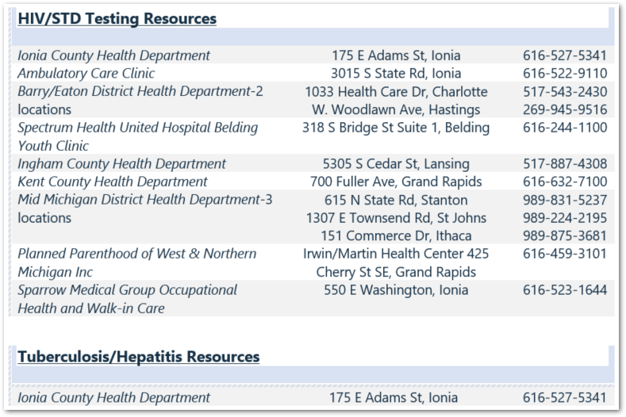Select address 1033 Health Care Dr, Charlotte

point(396,92)
